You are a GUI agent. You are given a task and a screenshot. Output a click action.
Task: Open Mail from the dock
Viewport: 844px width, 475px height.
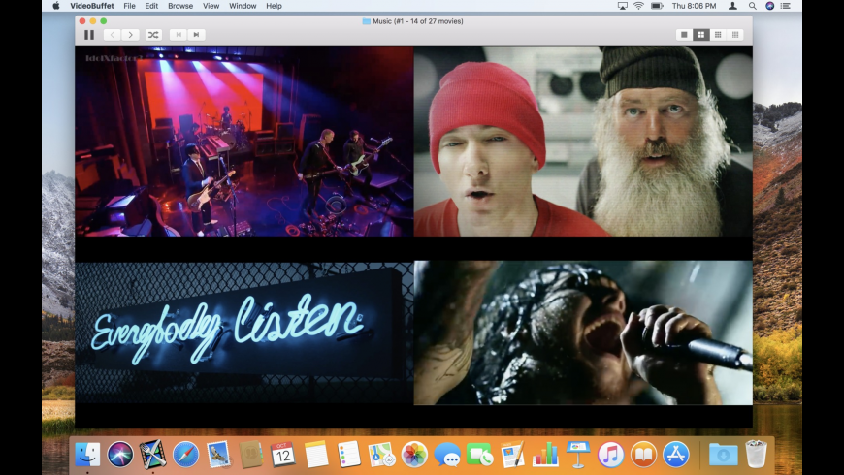click(218, 455)
